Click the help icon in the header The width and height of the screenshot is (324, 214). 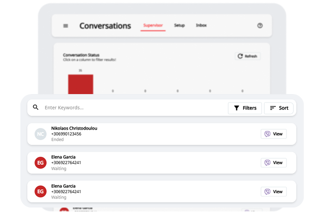[x=260, y=26]
